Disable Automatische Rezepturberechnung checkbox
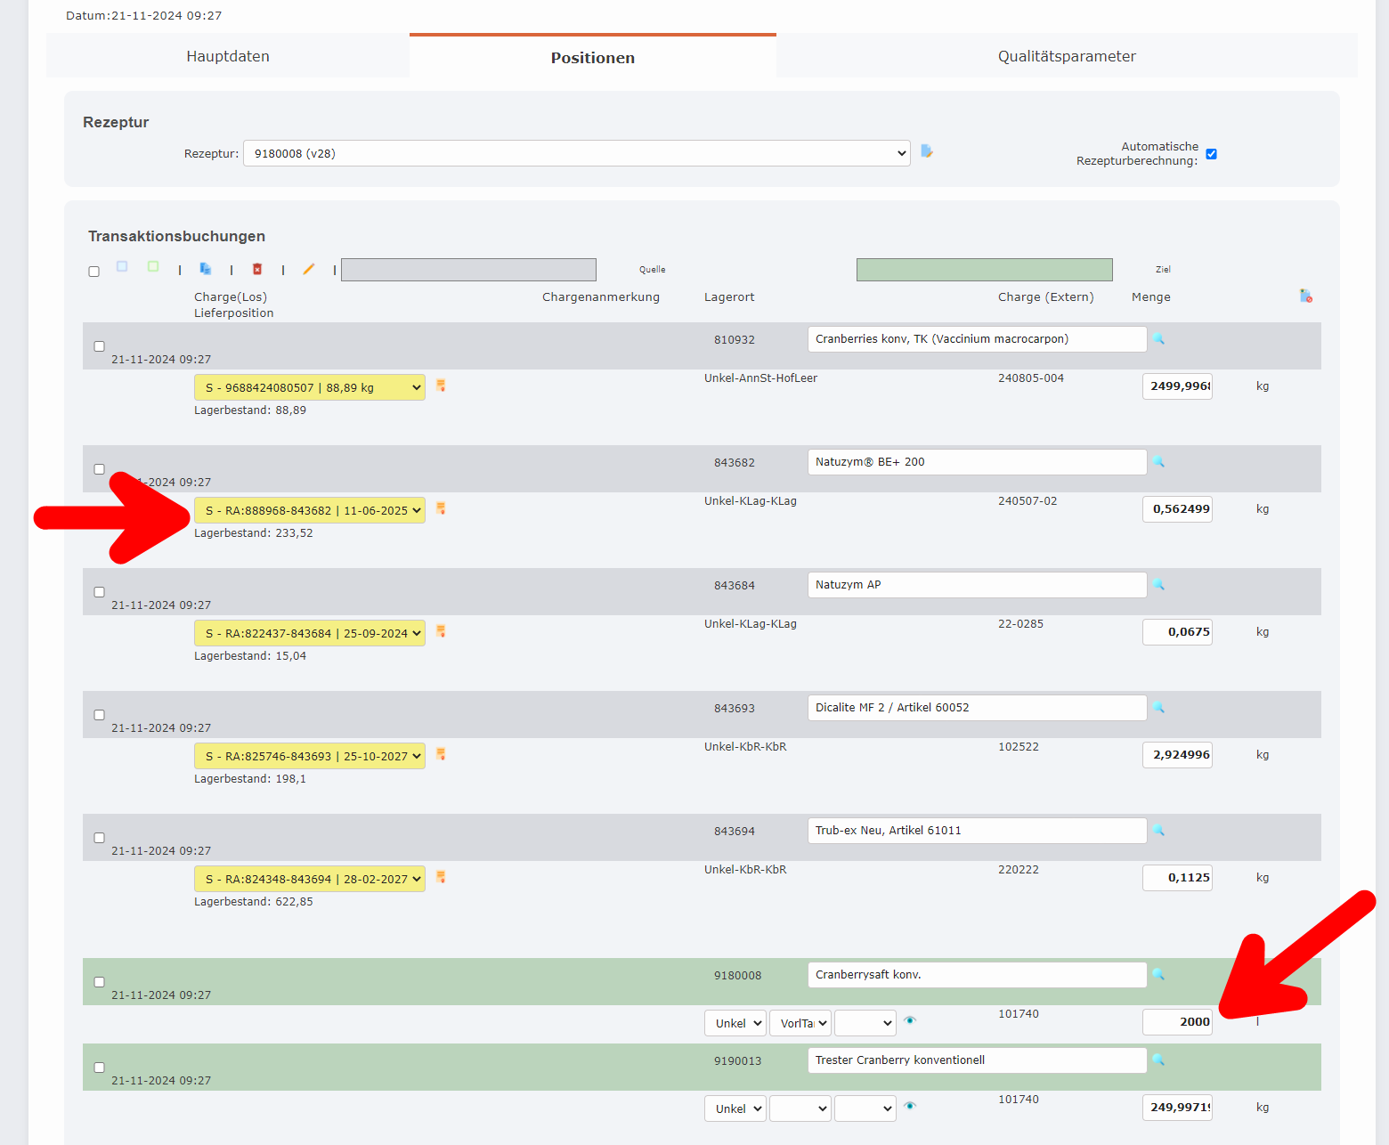Viewport: 1389px width, 1145px height. coord(1211,153)
